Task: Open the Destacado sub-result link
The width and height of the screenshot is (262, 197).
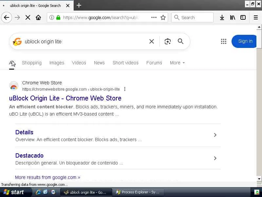Action: 29,156
